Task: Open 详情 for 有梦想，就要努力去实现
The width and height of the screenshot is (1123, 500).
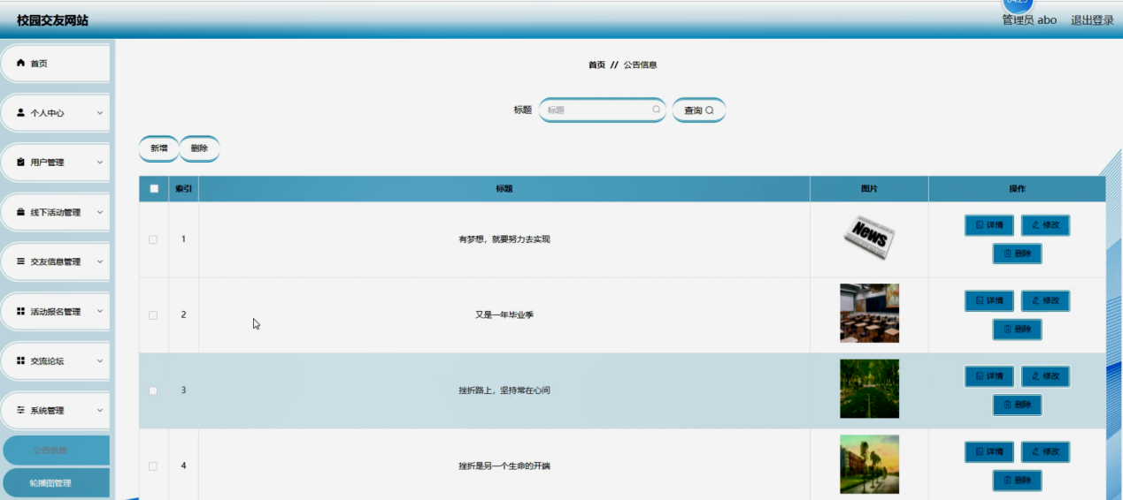Action: (989, 225)
